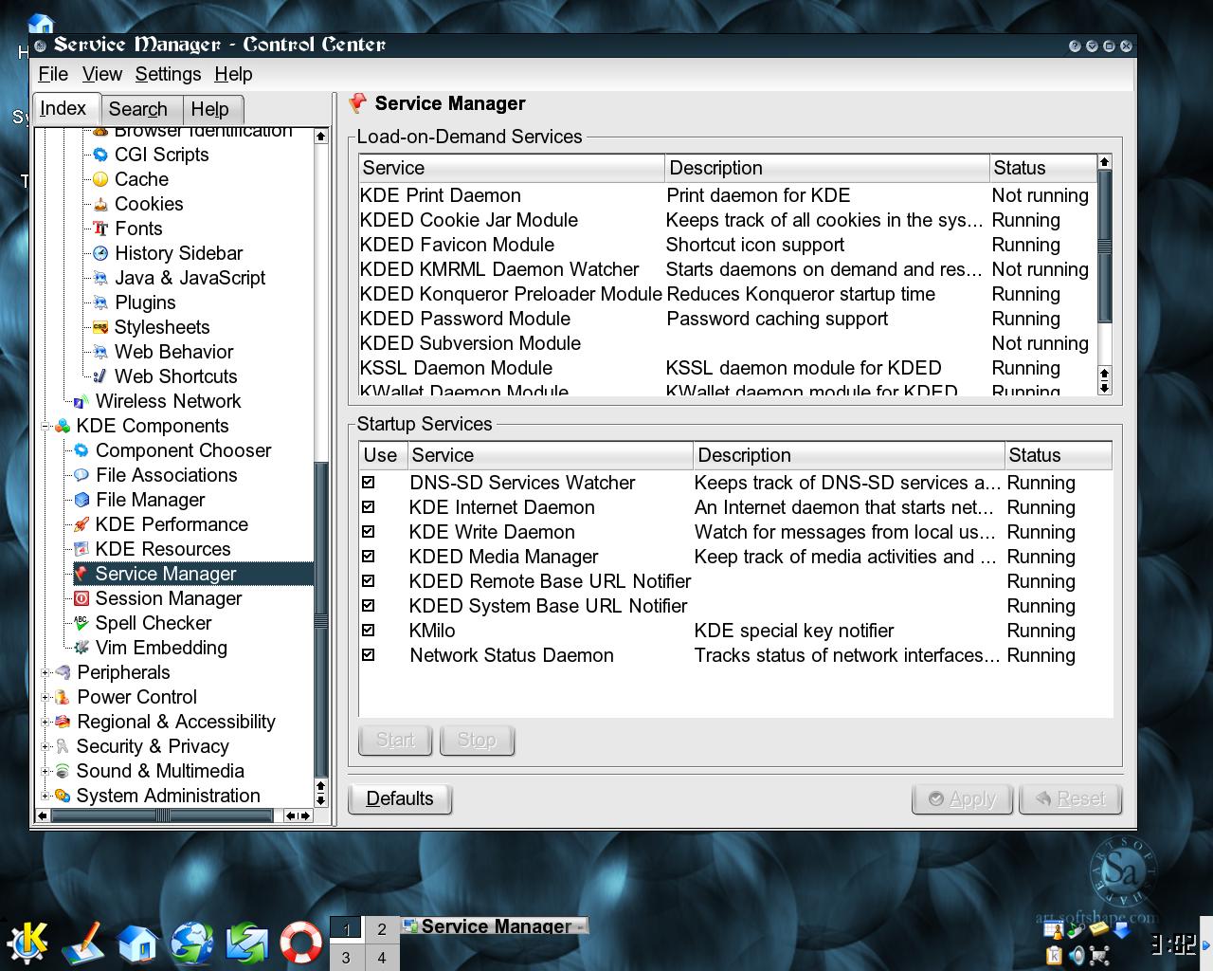This screenshot has width=1213, height=971.
Task: Click the Spell Checker icon
Action: 81,623
